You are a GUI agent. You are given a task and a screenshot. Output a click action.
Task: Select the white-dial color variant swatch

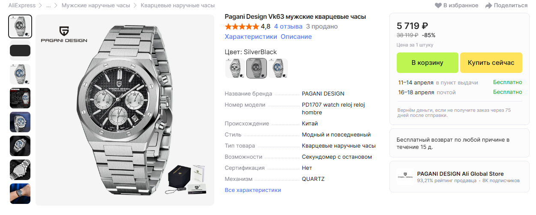click(x=235, y=68)
